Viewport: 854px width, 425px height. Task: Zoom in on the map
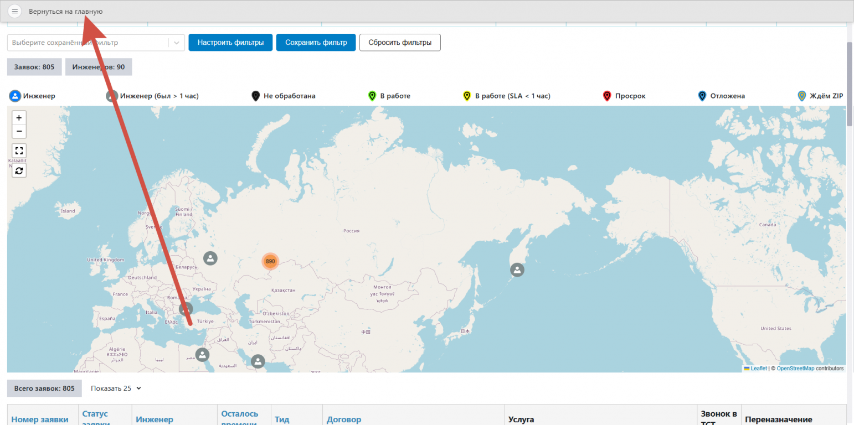[x=19, y=118]
